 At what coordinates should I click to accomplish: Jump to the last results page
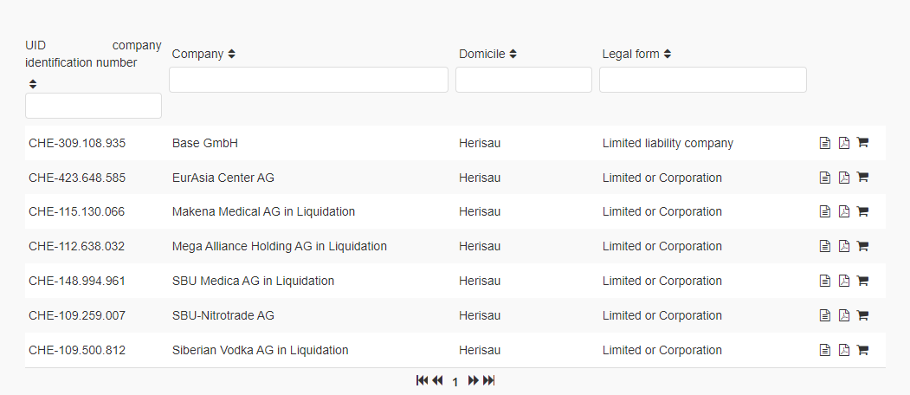tap(489, 380)
